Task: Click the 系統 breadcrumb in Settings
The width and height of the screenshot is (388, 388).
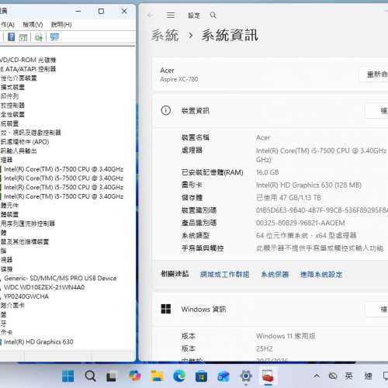Action: click(165, 35)
